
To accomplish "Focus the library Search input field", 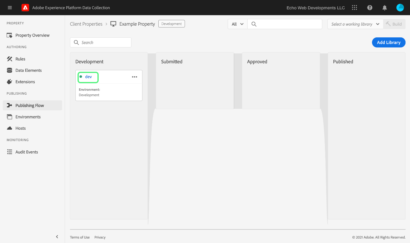I will point(101,43).
